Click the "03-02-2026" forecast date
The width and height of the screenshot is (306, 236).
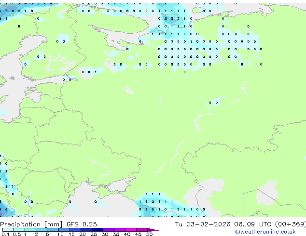208,224
